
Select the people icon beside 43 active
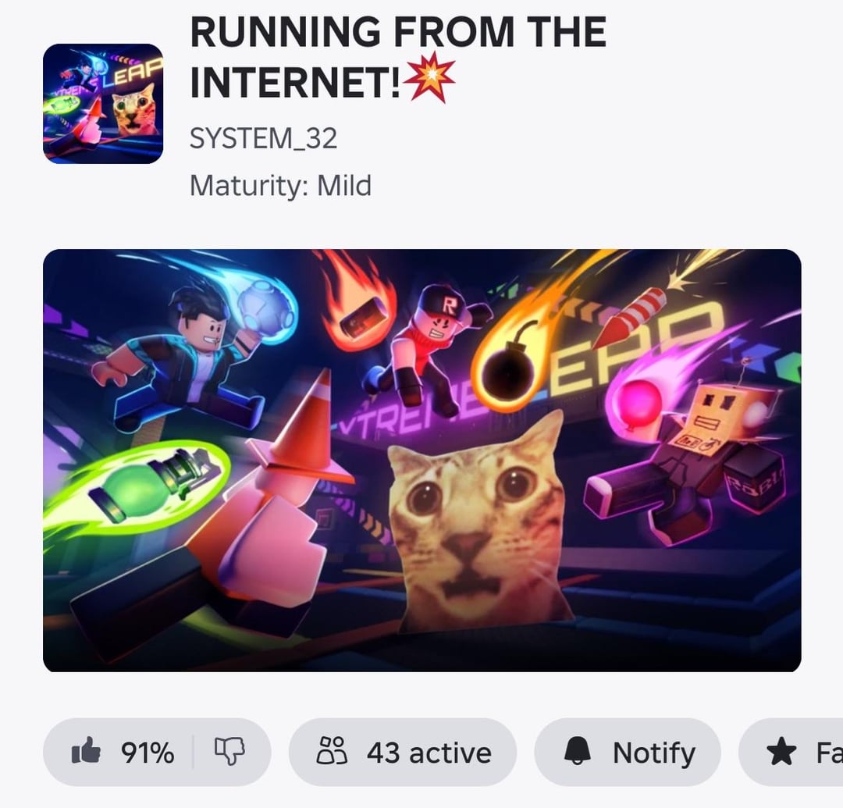click(332, 750)
